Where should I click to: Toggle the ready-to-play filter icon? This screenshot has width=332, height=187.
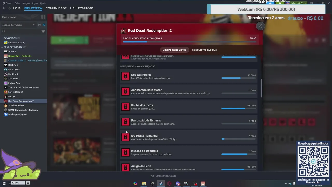44,25
